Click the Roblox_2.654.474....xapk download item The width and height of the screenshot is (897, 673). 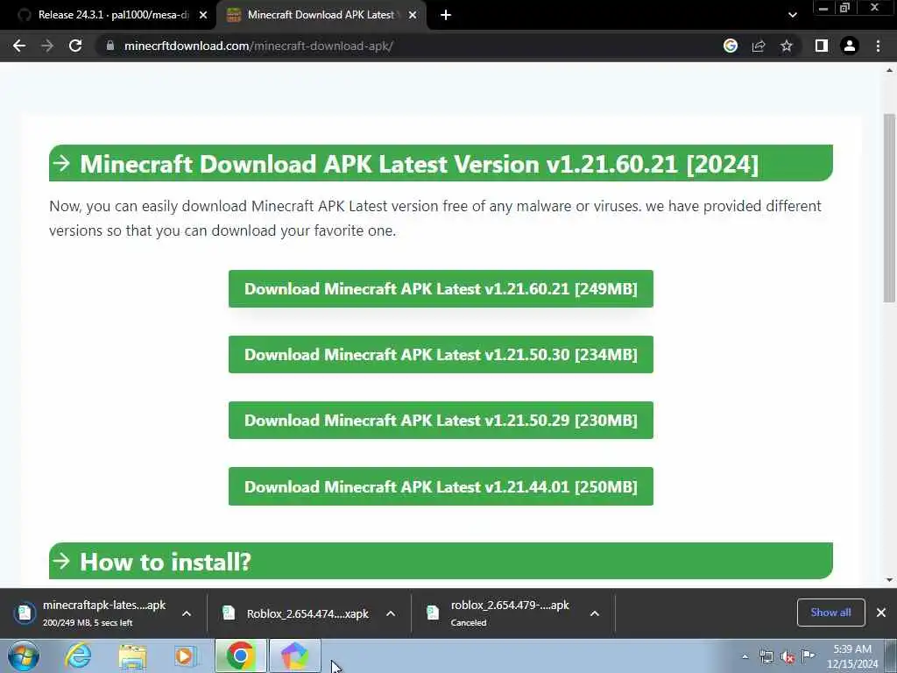pos(296,613)
